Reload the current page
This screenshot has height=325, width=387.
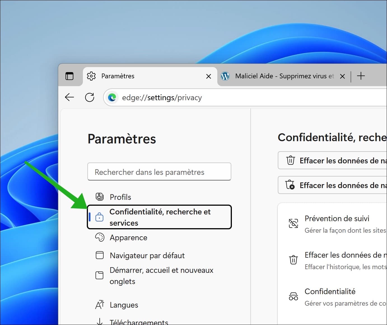pos(90,97)
